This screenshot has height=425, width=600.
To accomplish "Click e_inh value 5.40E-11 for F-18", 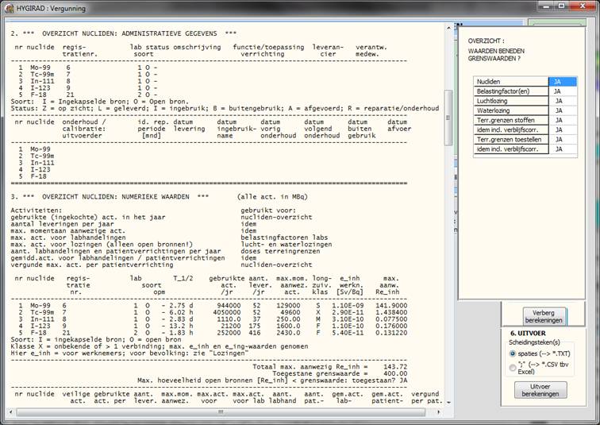I will pyautogui.click(x=348, y=333).
